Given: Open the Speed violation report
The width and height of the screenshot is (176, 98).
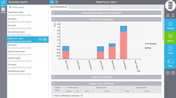Looking at the screenshot, I should point(28,53).
